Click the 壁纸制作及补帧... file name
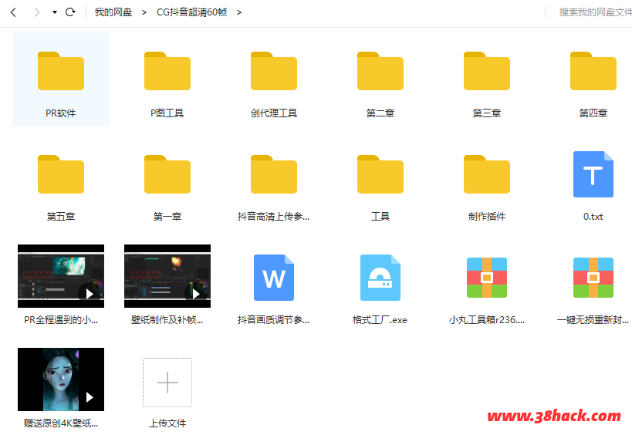This screenshot has width=632, height=435. (x=167, y=320)
